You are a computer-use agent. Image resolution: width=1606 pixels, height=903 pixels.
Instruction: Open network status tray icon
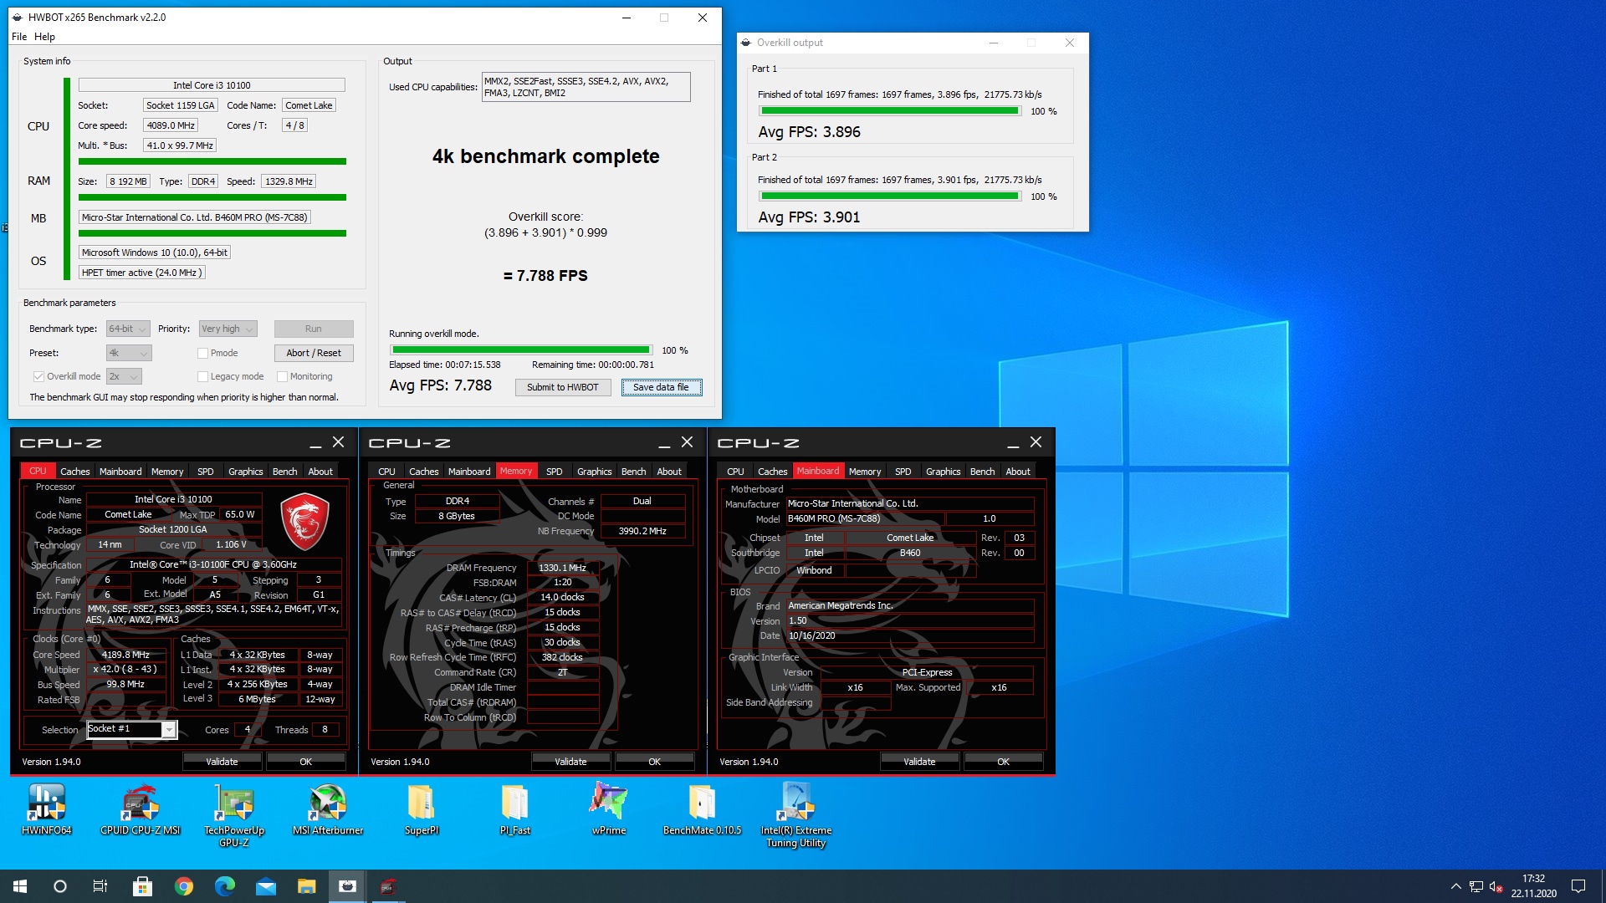(1476, 886)
